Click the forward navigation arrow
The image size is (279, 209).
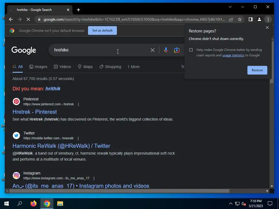coord(20,19)
